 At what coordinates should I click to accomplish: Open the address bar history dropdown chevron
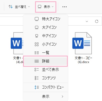87,21
